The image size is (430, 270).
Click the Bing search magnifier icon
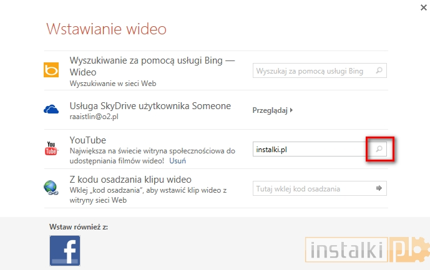tap(379, 71)
